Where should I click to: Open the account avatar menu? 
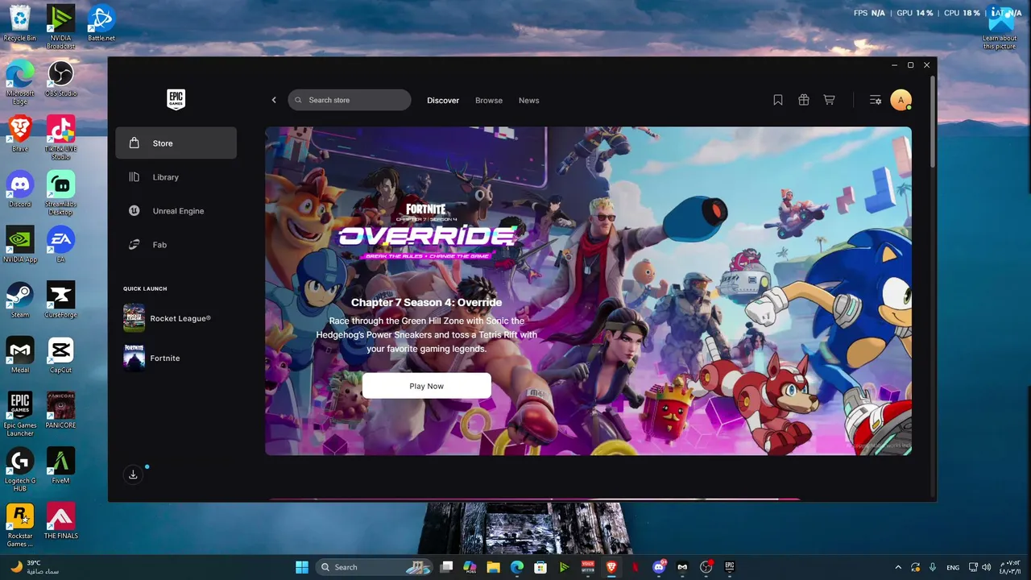tap(901, 100)
